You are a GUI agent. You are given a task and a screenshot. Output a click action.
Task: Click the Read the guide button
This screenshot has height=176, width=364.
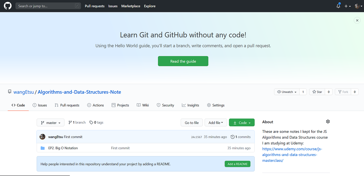coord(183,61)
